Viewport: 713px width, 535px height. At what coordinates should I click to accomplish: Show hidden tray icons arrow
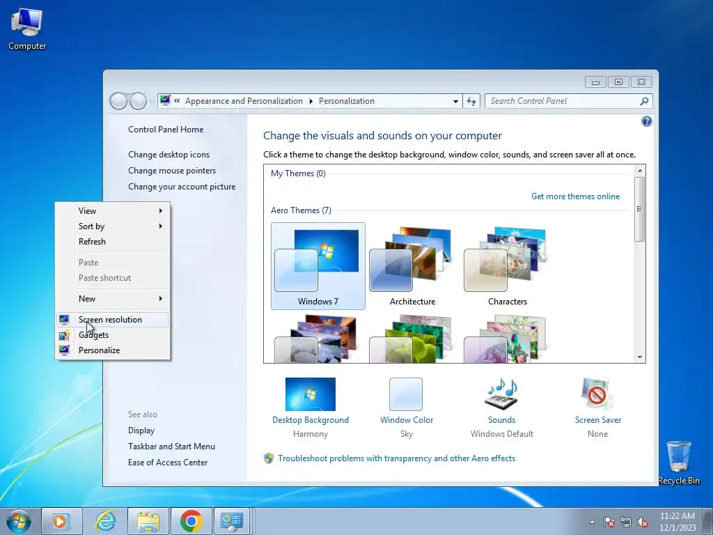592,522
